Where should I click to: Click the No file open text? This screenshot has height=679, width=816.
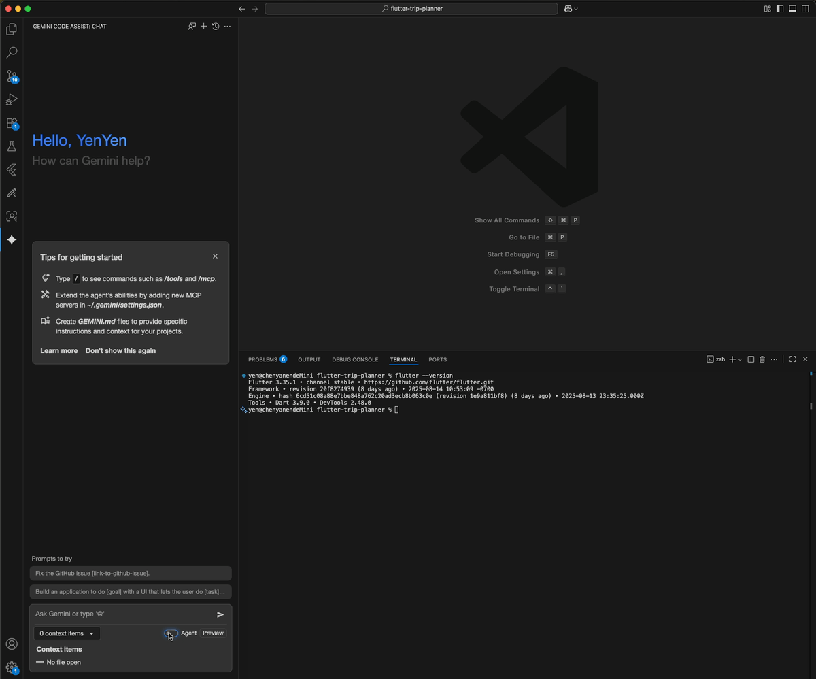[64, 663]
